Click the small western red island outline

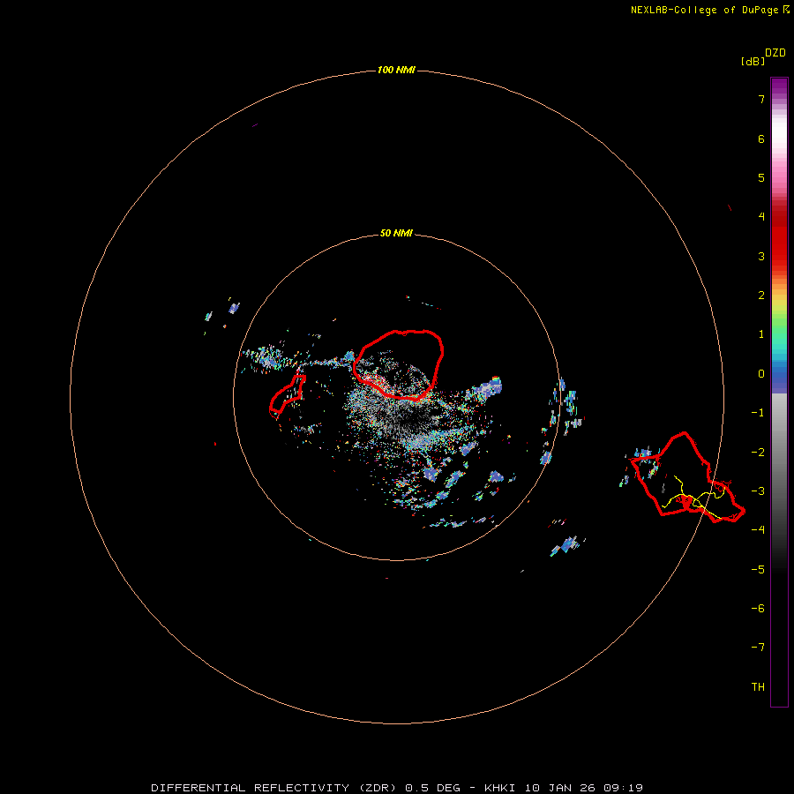point(287,394)
